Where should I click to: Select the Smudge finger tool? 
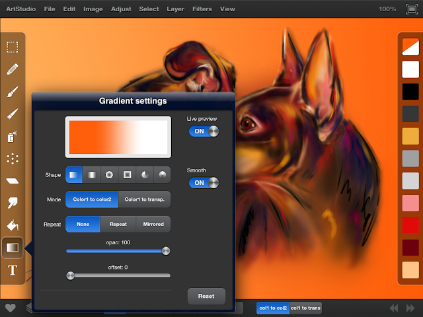coord(13,203)
